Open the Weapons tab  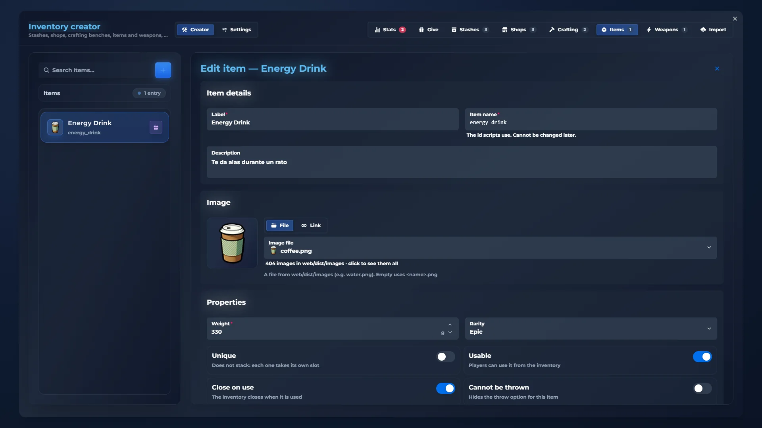click(x=667, y=30)
